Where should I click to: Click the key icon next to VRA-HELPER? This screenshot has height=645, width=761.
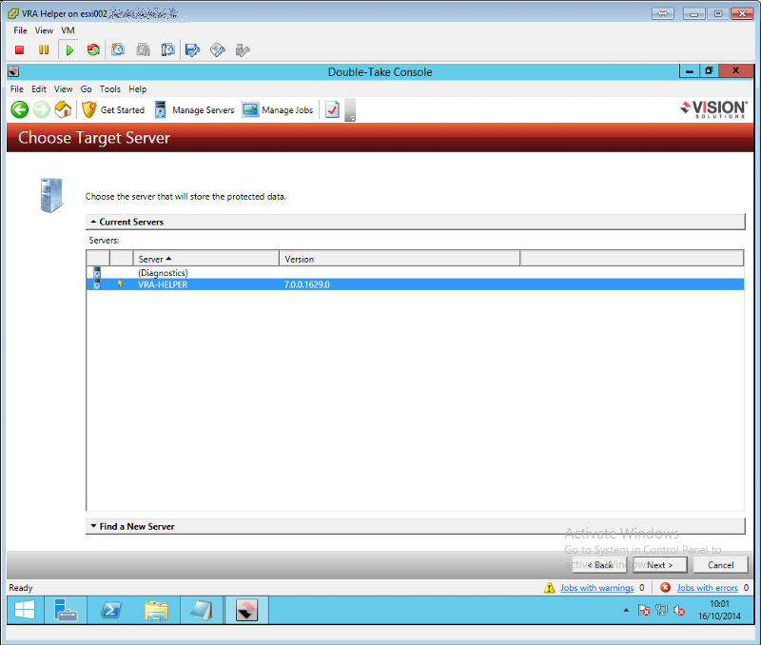tap(120, 284)
